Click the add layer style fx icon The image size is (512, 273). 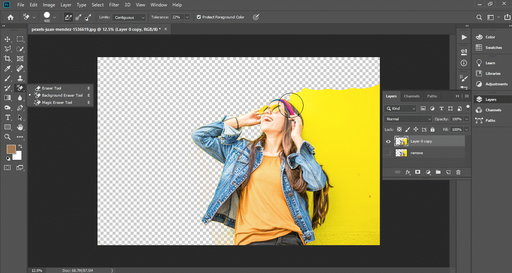tap(408, 172)
